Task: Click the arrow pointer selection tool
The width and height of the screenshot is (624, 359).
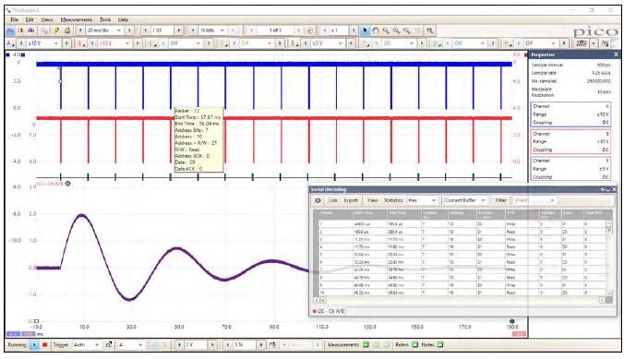Action: [365, 30]
